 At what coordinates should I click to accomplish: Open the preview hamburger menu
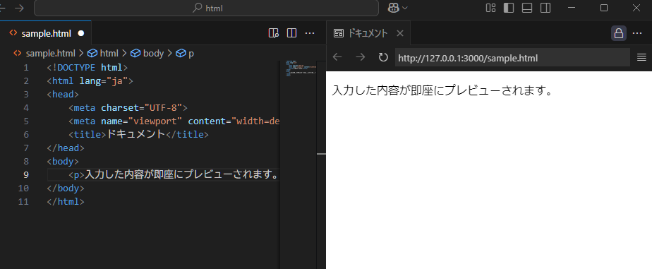[x=641, y=57]
